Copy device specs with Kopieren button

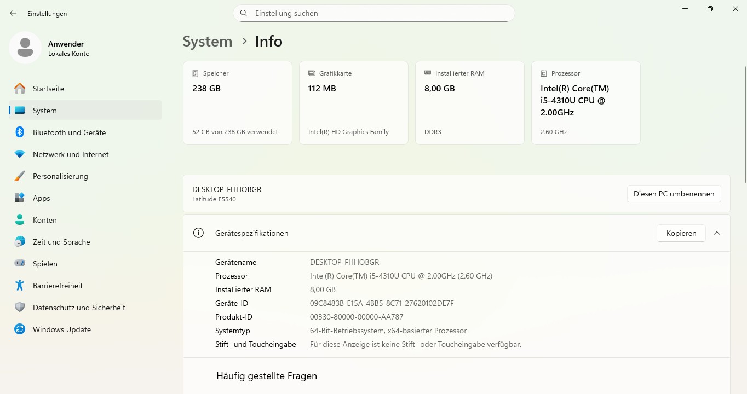click(x=681, y=233)
